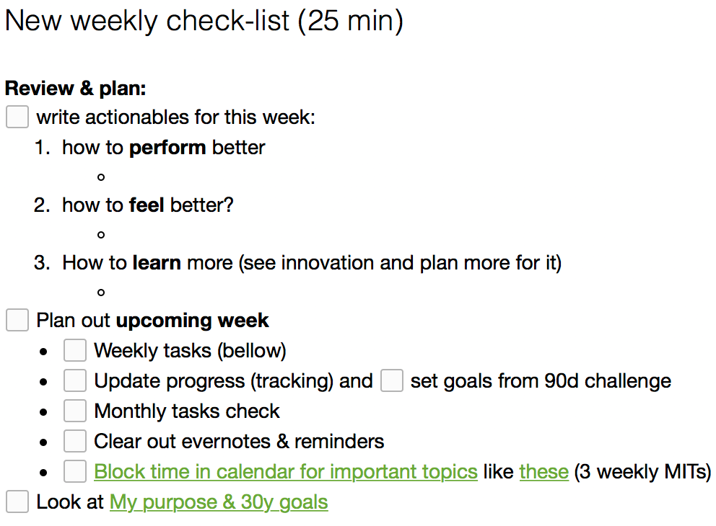Click the bold words 'upcoming week'
This screenshot has width=716, height=526.
point(192,321)
